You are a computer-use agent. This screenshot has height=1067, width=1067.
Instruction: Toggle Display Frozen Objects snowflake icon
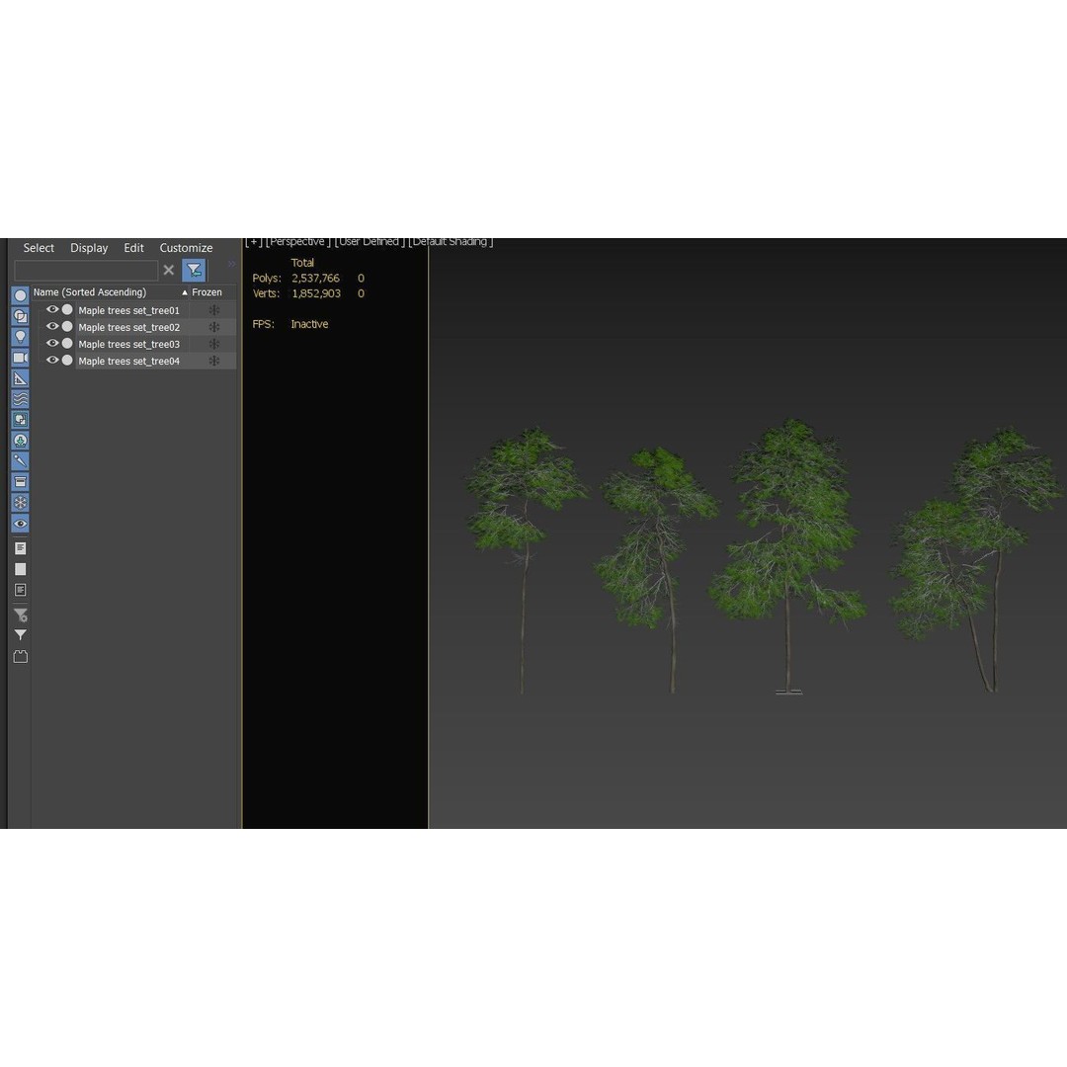coord(21,503)
